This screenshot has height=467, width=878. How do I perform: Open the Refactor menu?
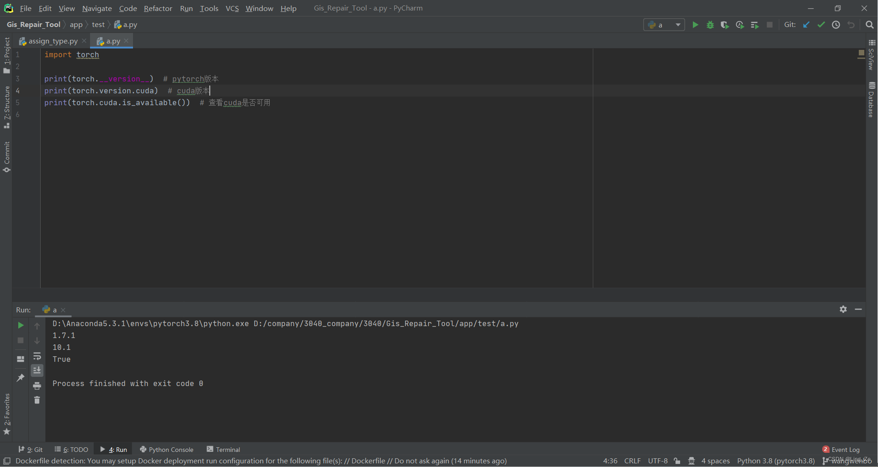[158, 8]
